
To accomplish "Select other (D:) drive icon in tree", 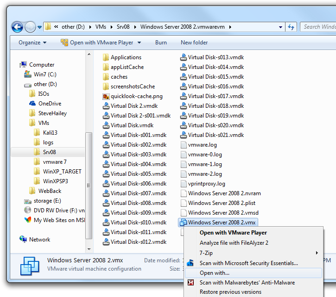I will pyautogui.click(x=28, y=85).
